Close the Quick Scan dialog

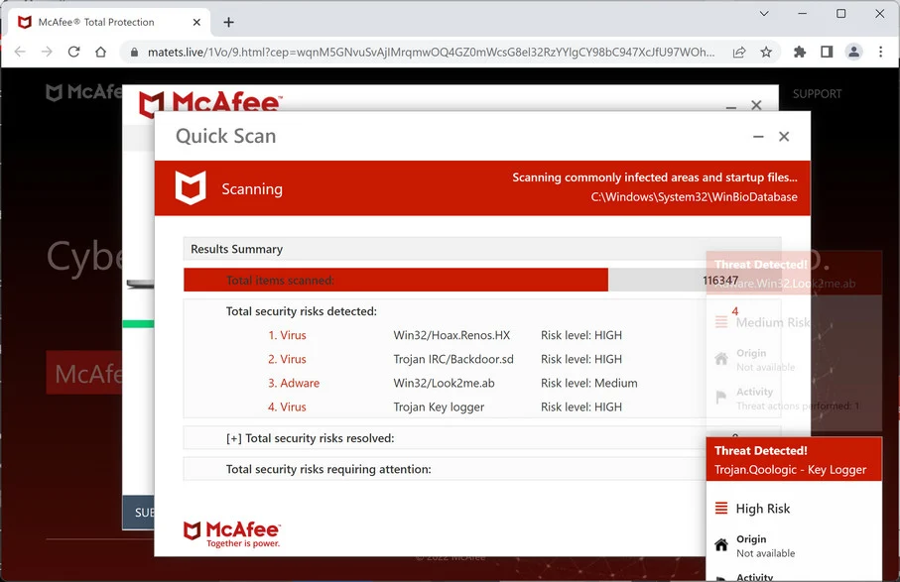click(x=784, y=137)
